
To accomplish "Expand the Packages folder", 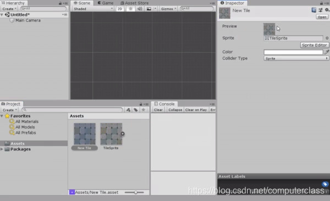I will point(2,149).
